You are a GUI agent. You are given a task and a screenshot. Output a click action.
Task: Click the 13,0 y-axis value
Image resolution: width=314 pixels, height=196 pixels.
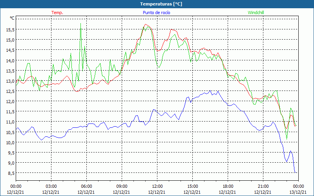click(x=10, y=81)
